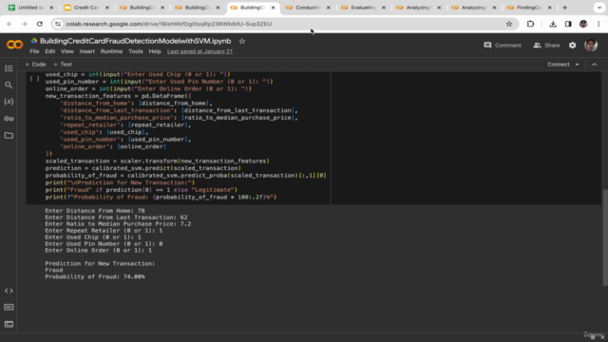Open the code snippets icon
This screenshot has height=342, width=608.
tap(9, 291)
